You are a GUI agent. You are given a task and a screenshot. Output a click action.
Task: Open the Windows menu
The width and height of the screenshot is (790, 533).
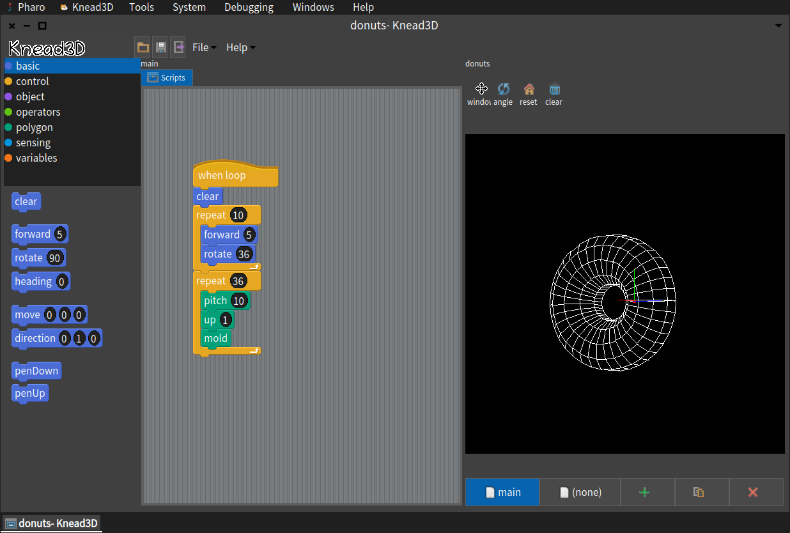point(313,7)
